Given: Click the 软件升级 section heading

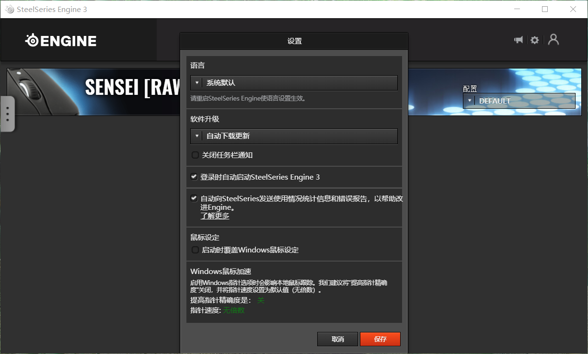Looking at the screenshot, I should pyautogui.click(x=205, y=119).
